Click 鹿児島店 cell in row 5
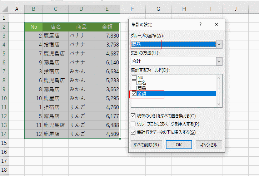The image size is (259, 176). (x=55, y=54)
